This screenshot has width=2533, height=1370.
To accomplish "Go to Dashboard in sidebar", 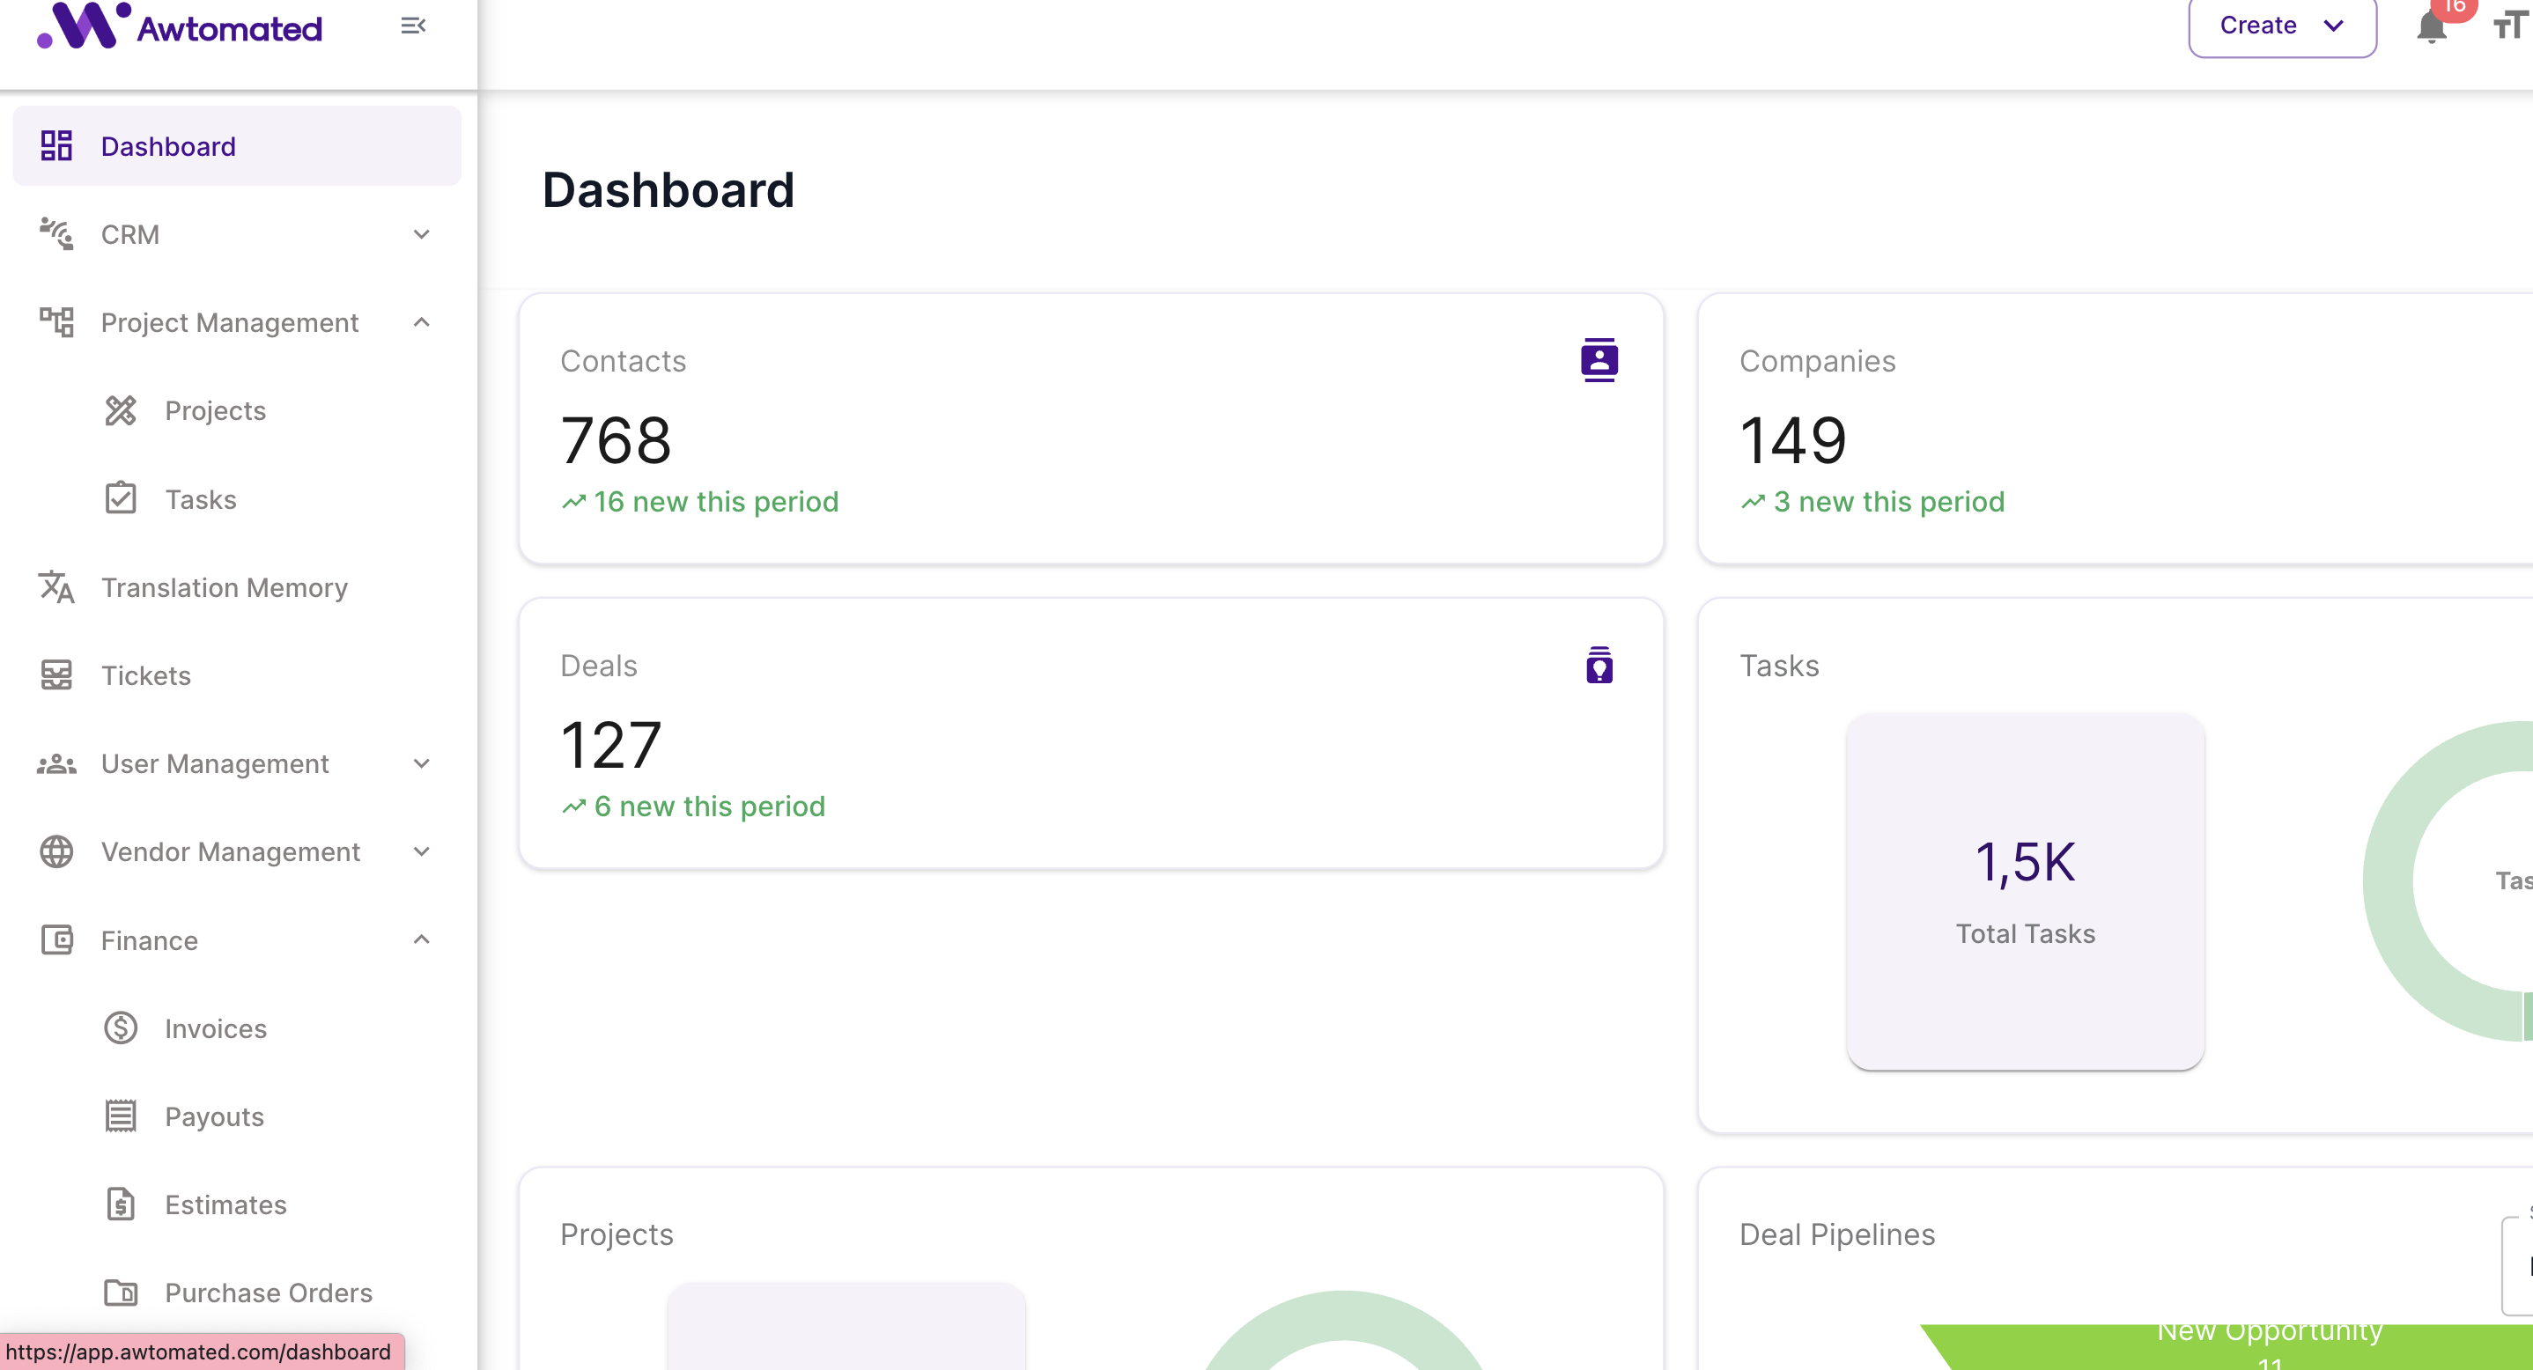I will point(237,145).
